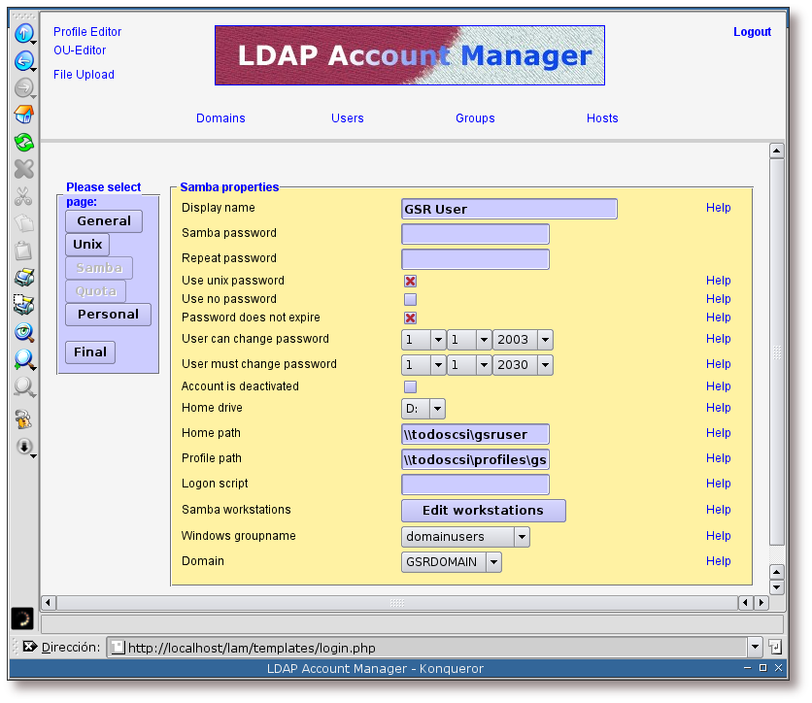Reload the page with green refresh icon
Image resolution: width=812 pixels, height=703 pixels.
pos(23,143)
